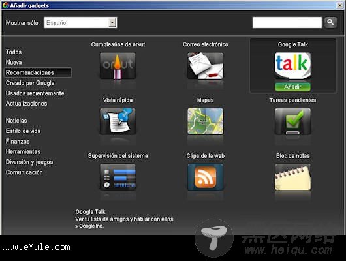Browse the Estilo de vida category
346x261 pixels.
pos(23,131)
